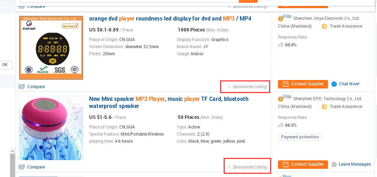377x177 pixels.
Task: Expand Sponsored Listing info under Mini speaker
Action: (x=247, y=167)
